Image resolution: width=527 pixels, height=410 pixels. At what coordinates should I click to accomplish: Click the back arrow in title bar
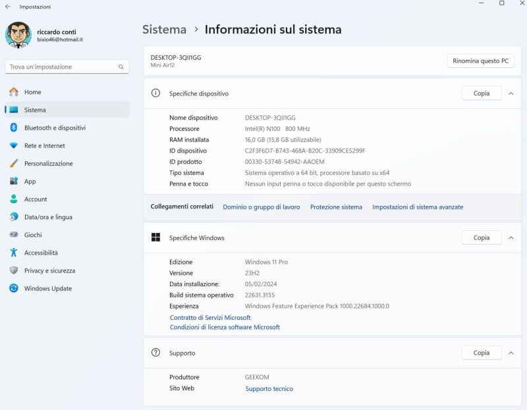[x=8, y=7]
